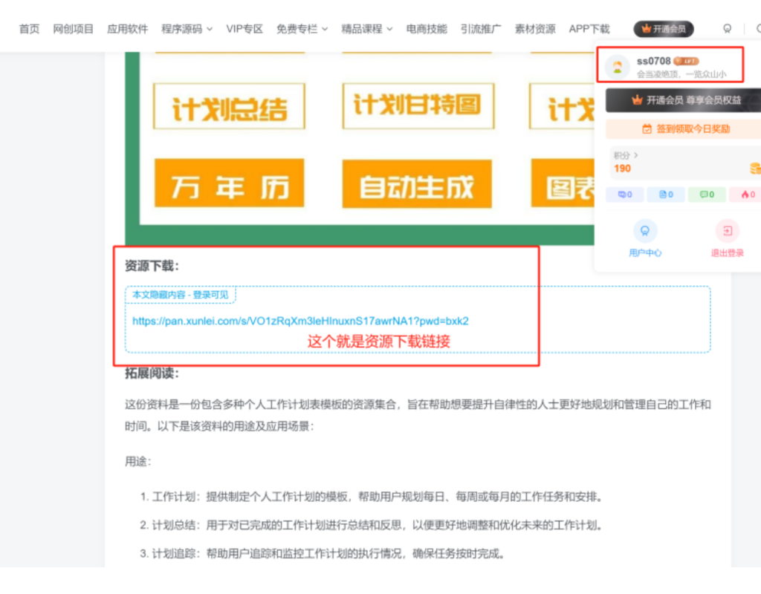Image resolution: width=761 pixels, height=594 pixels.
Task: Expand the 免费专栏 dropdown menu
Action: pos(297,28)
